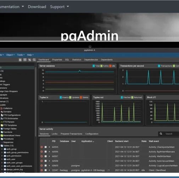Click the Total legend swatch in Server sessions

94,66
